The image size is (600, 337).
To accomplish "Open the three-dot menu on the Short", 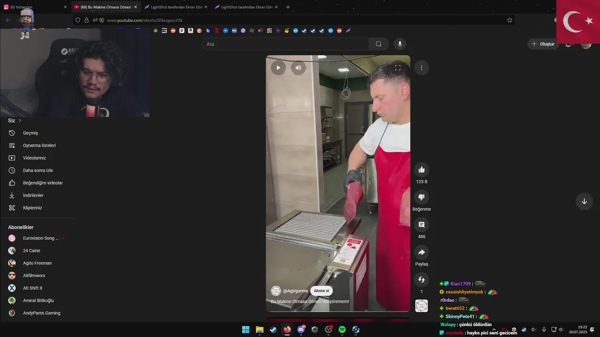I will tap(421, 68).
